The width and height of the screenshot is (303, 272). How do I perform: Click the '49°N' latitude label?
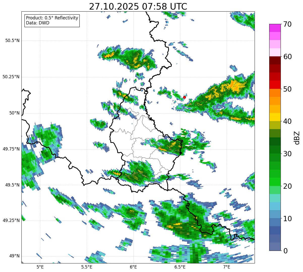click(14, 256)
